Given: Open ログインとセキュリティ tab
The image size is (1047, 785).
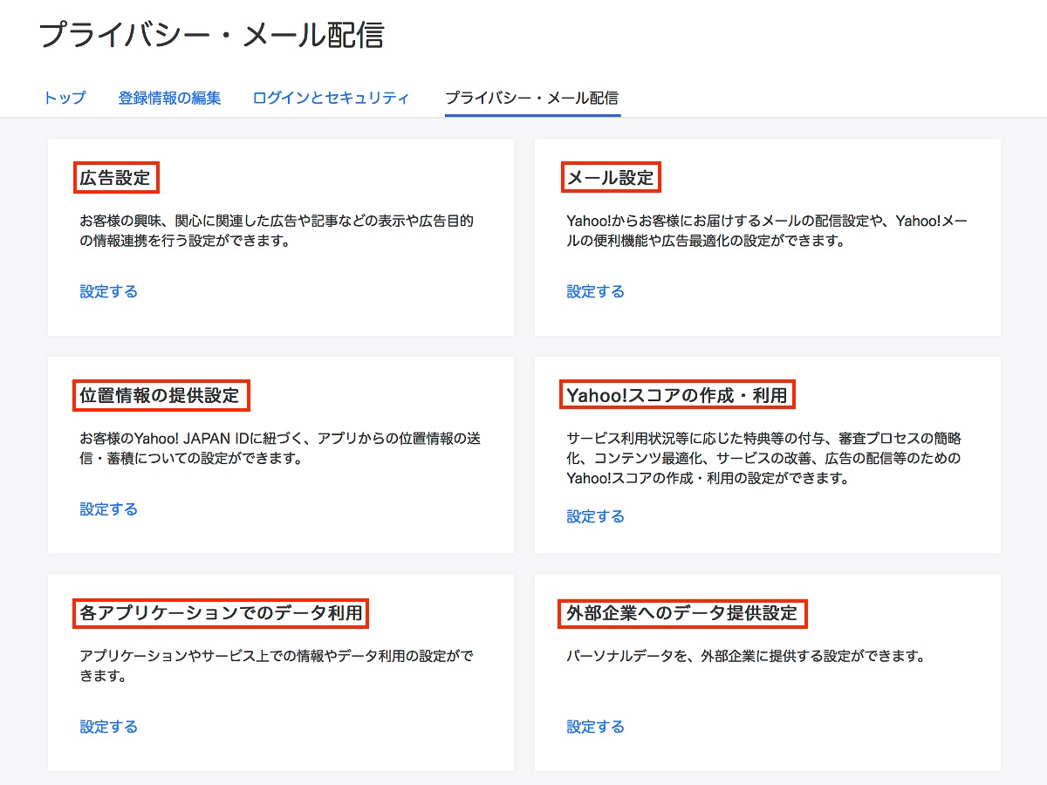Looking at the screenshot, I should click(331, 98).
